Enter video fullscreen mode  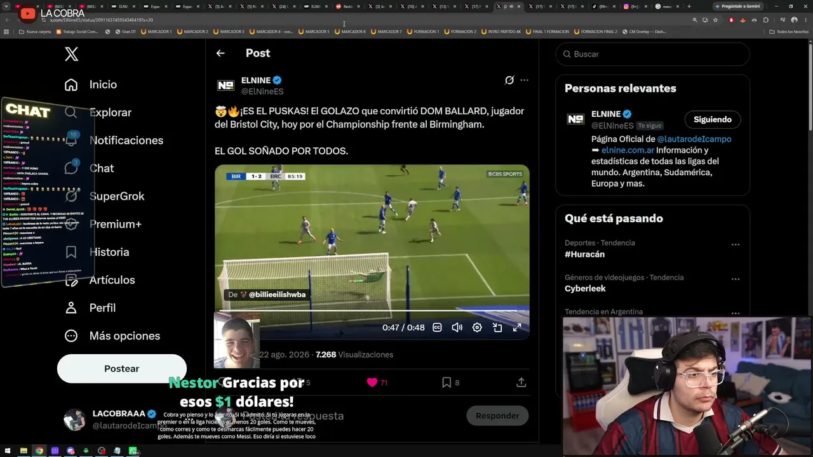517,328
